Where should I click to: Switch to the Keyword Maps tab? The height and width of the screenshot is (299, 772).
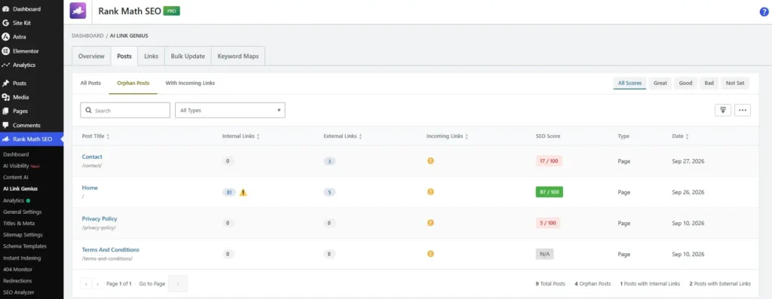238,56
